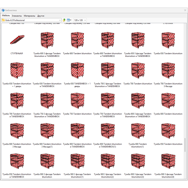Select Тумба 800 Tandem blumotion 3 Фасада(1) thumbnail
188x188 pixels.
coord(47,131)
